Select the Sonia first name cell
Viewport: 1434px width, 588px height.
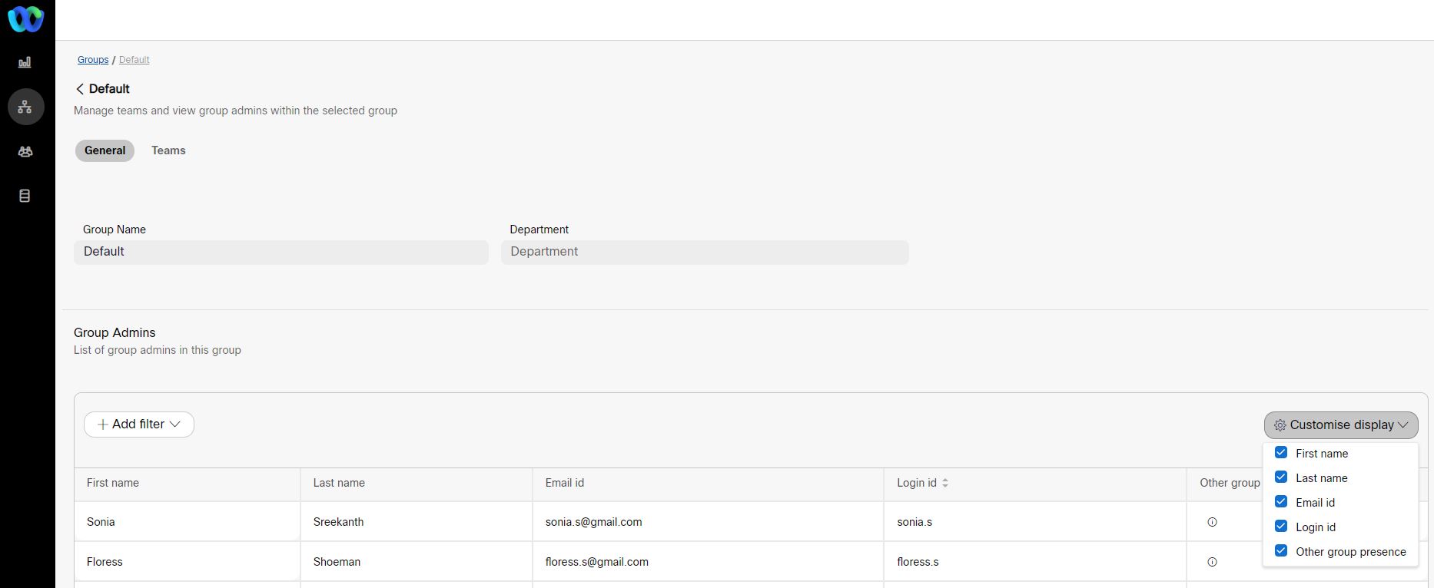click(188, 522)
